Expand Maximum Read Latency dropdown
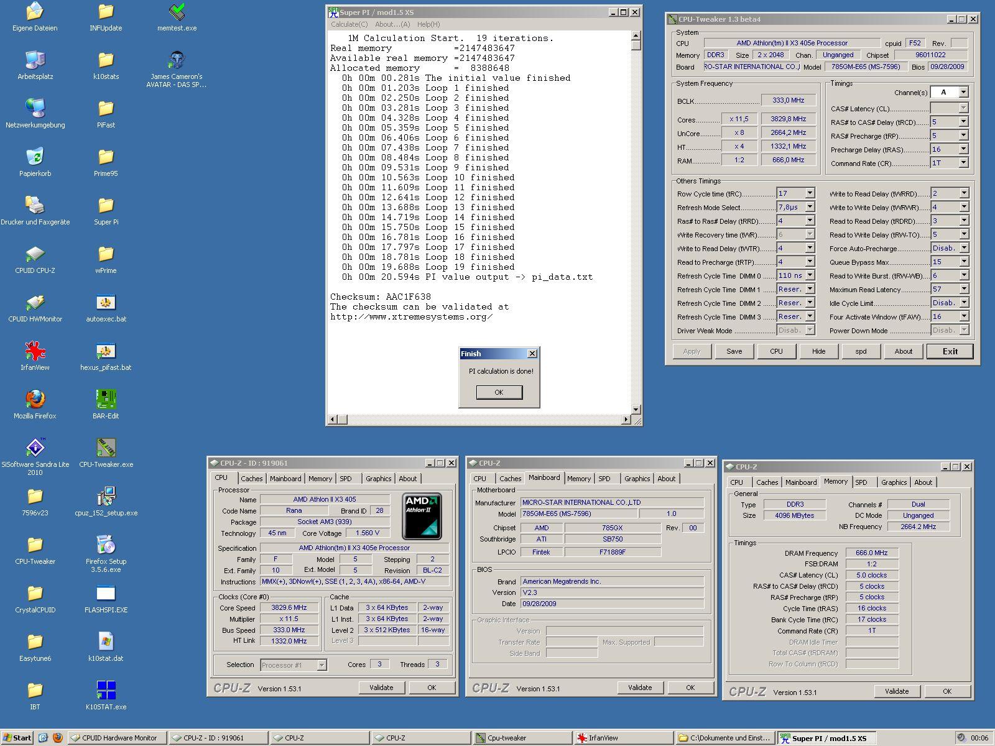 coord(963,289)
